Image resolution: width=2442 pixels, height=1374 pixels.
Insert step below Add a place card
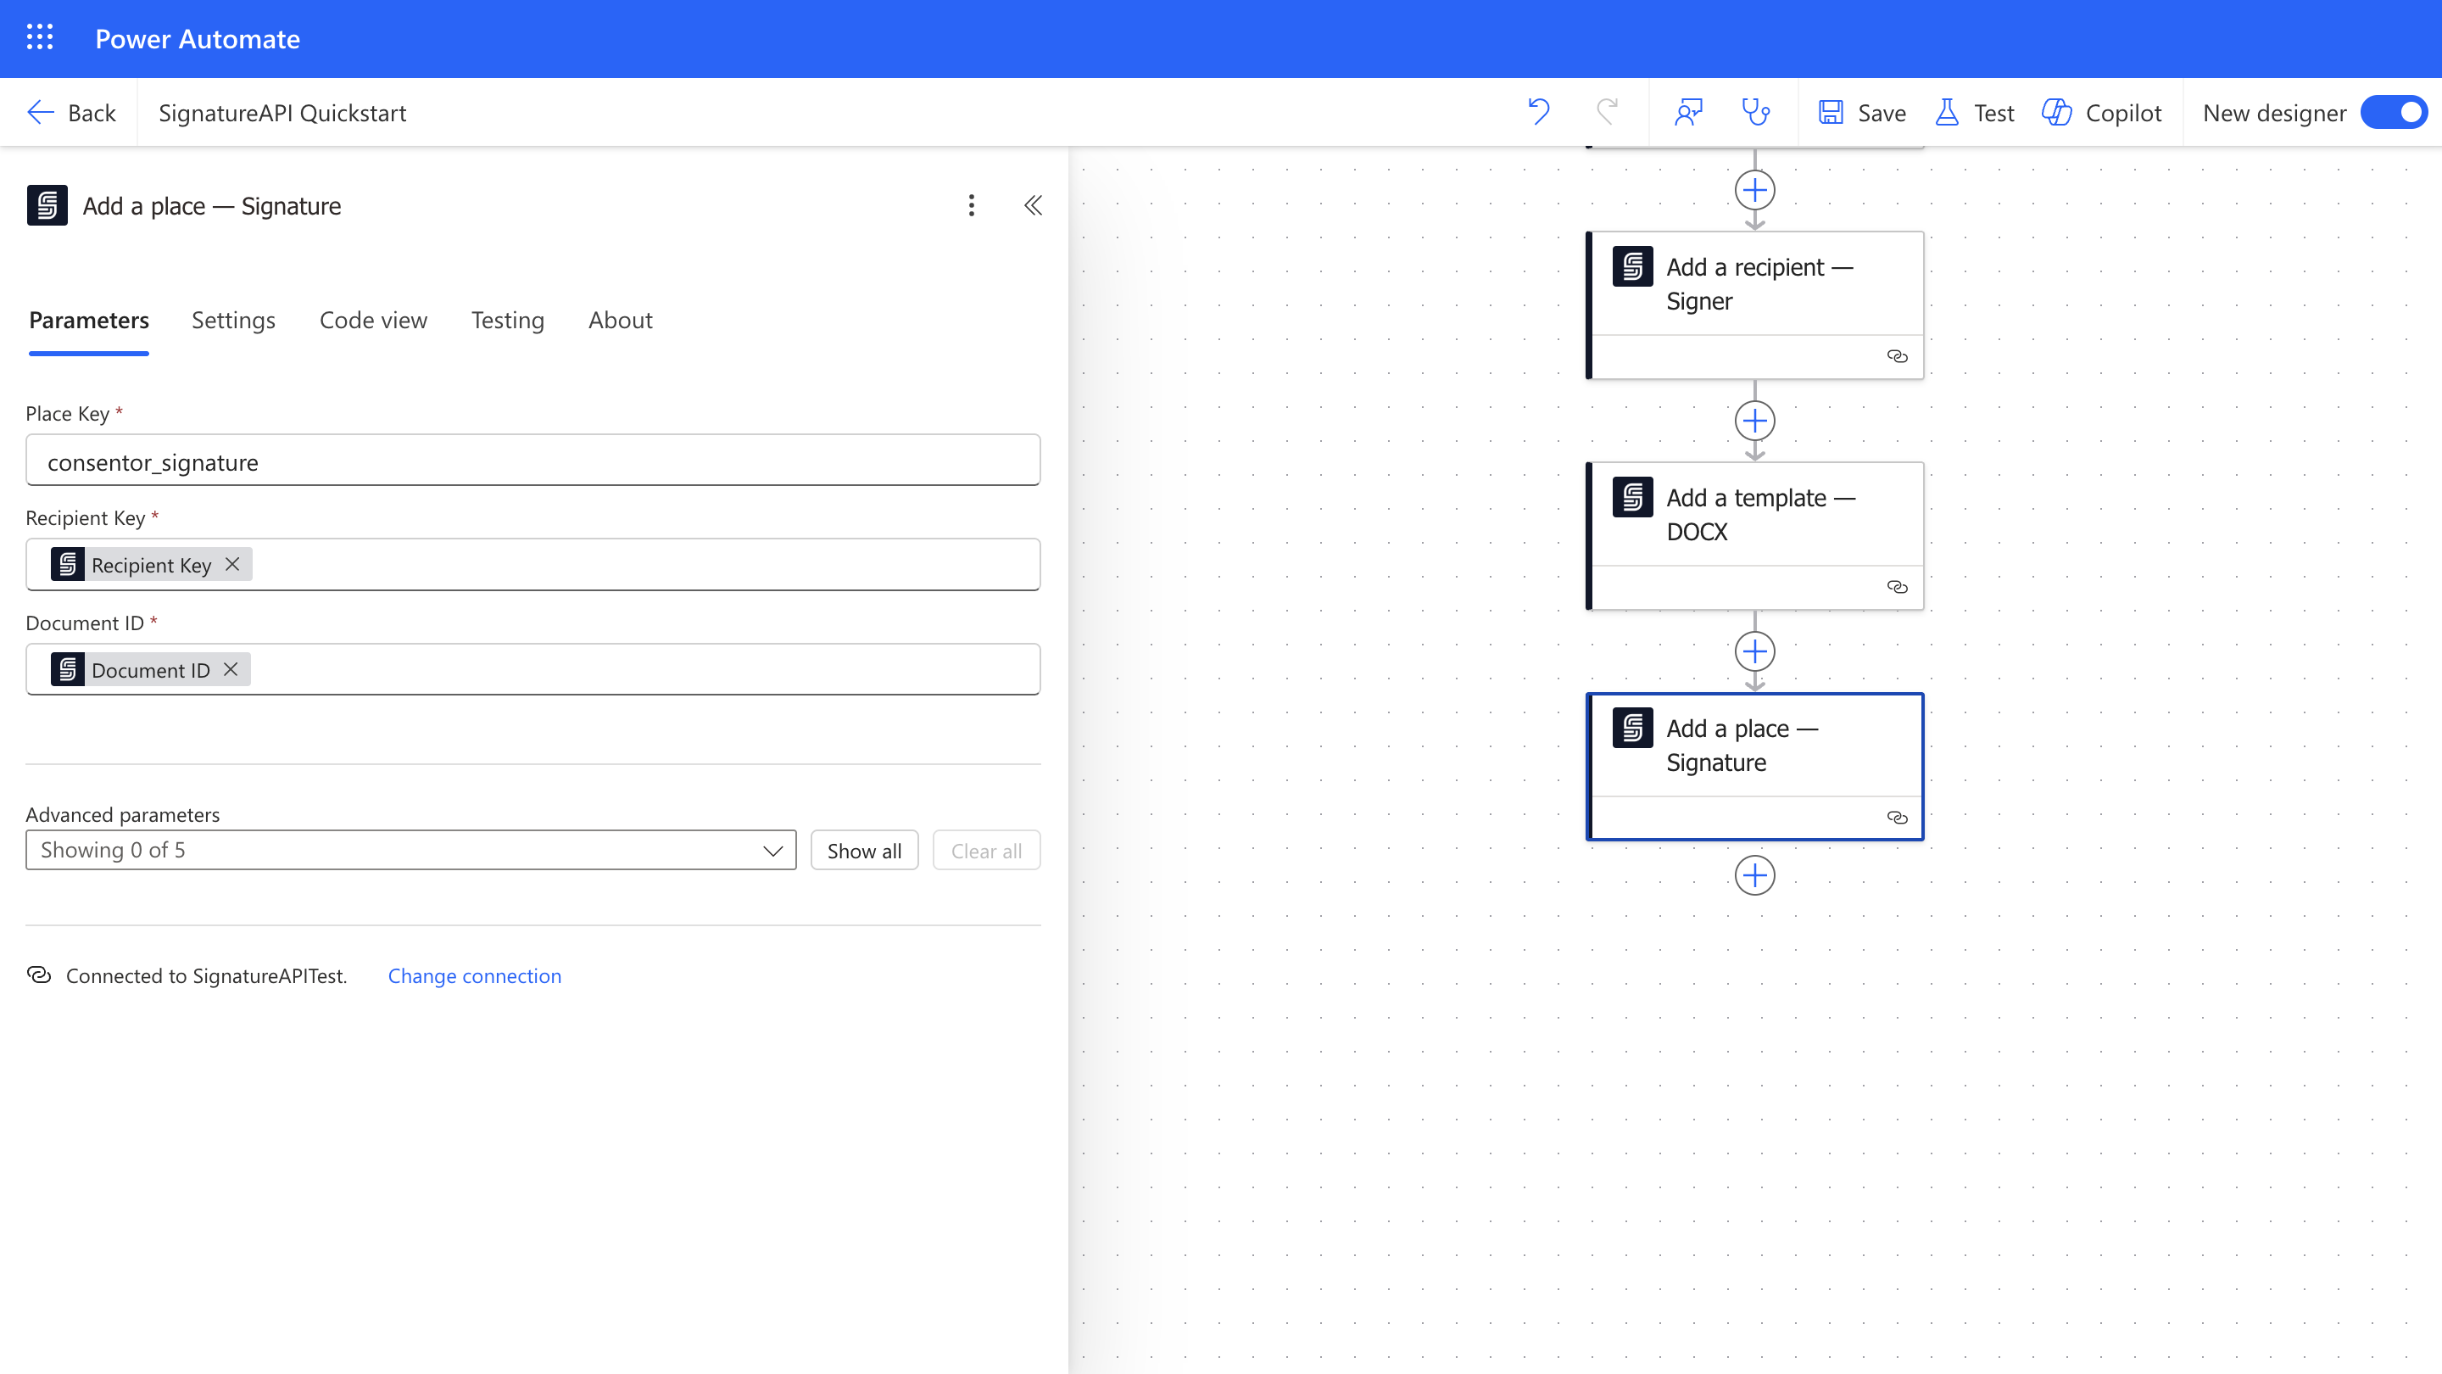coord(1754,875)
